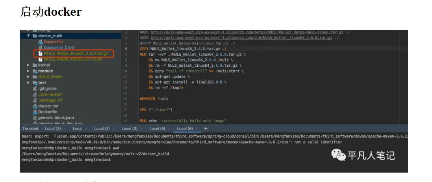Select the white root Dockerfile name

coord(48,112)
